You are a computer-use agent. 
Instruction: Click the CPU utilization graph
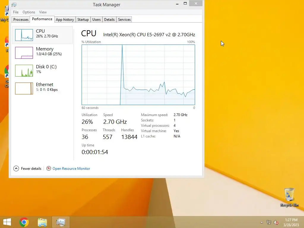[x=138, y=75]
